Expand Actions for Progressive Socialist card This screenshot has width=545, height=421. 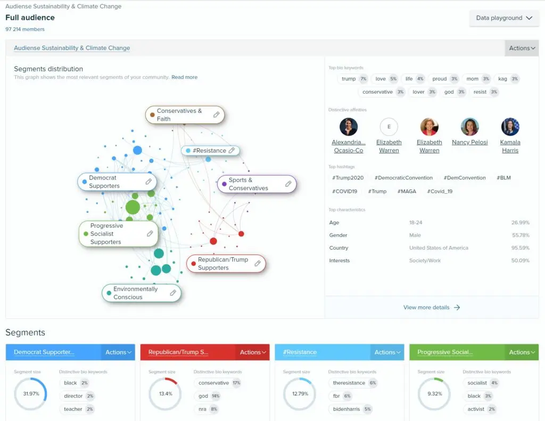tap(522, 352)
